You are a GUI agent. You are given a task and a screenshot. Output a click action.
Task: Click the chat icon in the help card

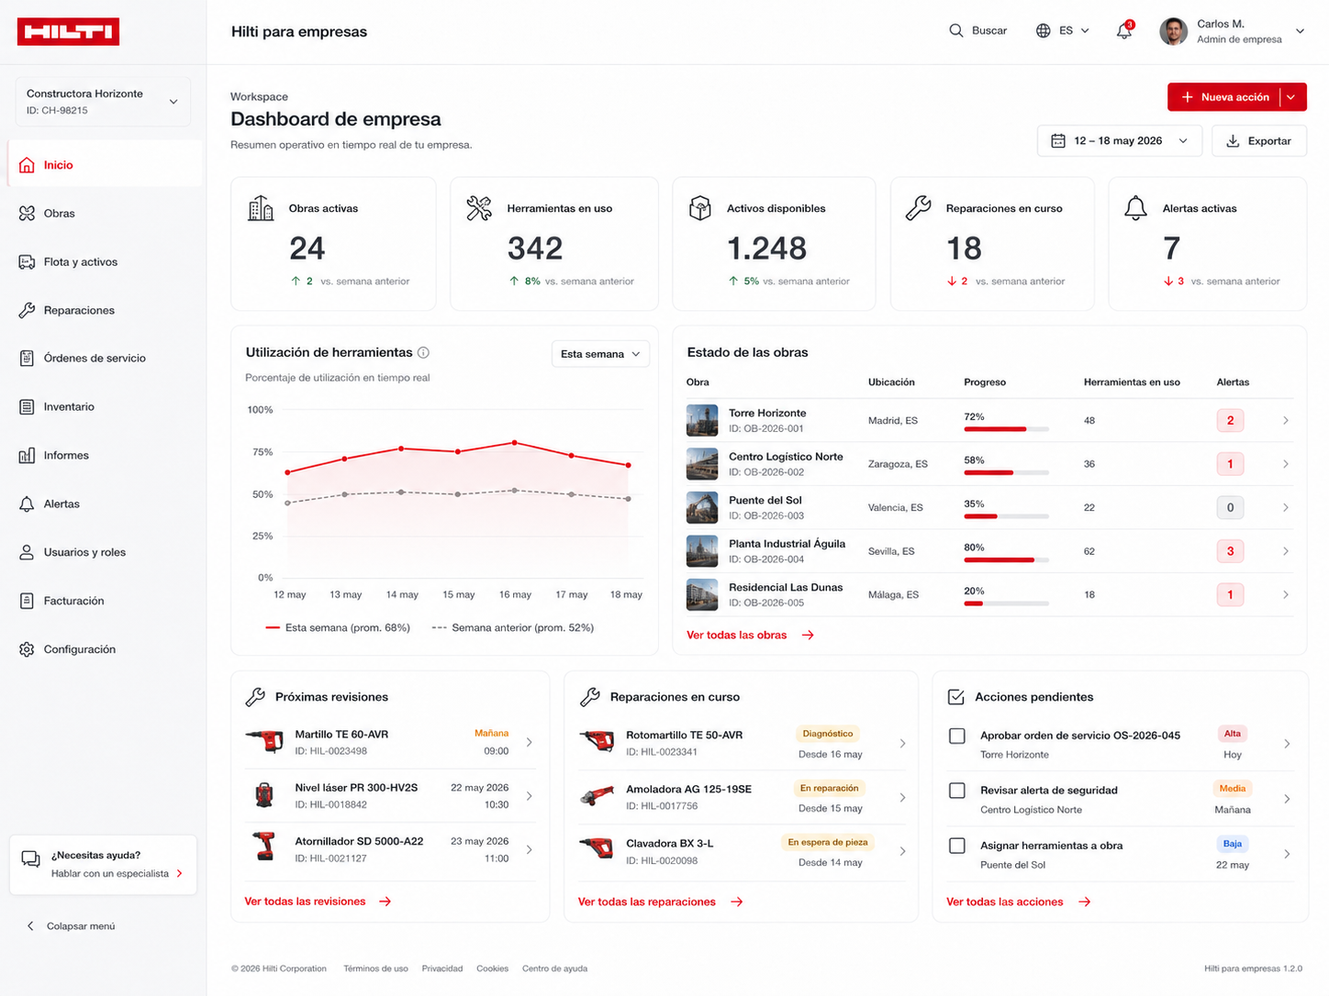pos(30,859)
